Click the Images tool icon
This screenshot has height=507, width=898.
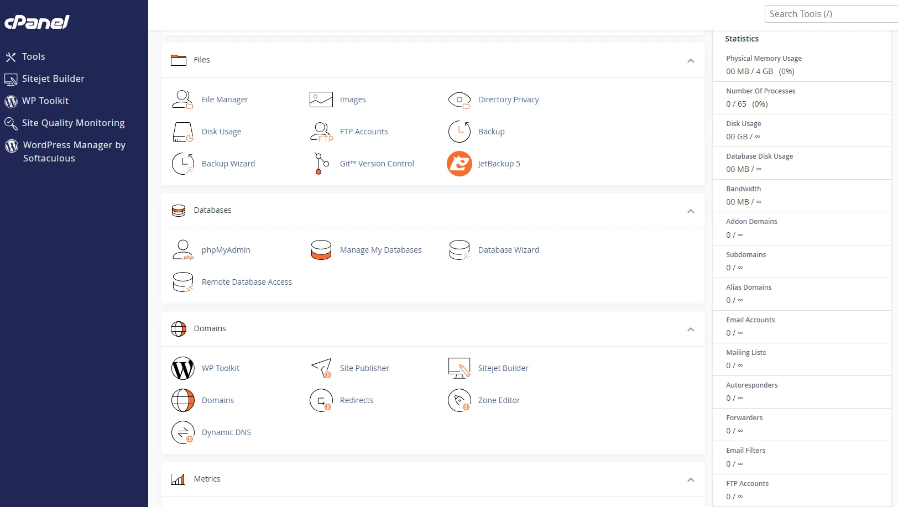321,100
